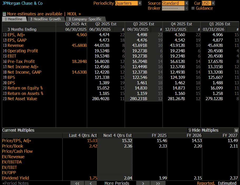
Task: Click the JPMorgan Chase & Co ticker name
Action: [x=22, y=3]
